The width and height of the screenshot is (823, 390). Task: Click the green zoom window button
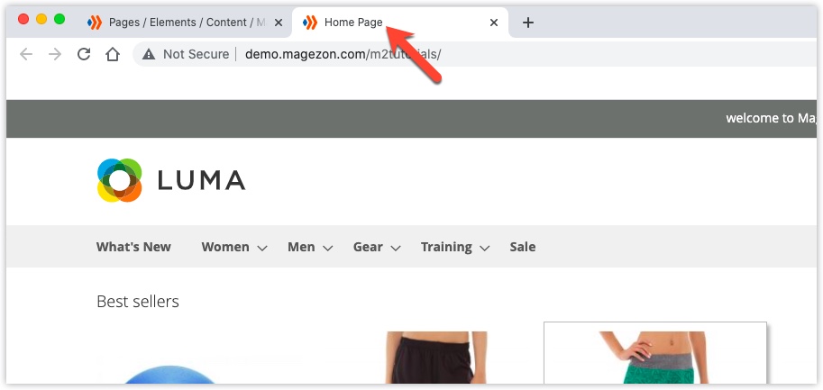pos(59,20)
